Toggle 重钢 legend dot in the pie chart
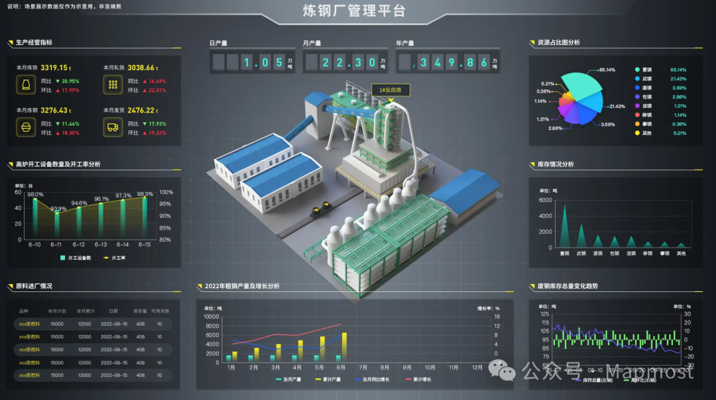 637,70
